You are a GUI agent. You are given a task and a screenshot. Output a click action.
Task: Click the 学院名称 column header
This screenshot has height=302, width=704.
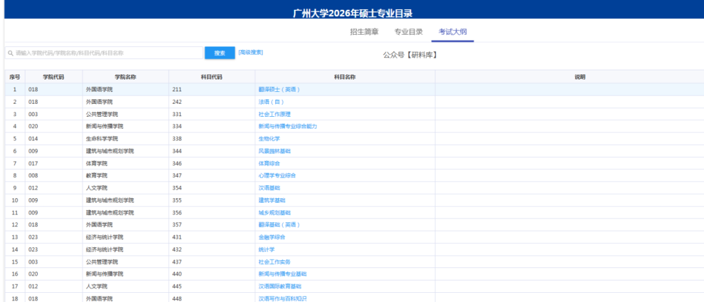tap(125, 77)
